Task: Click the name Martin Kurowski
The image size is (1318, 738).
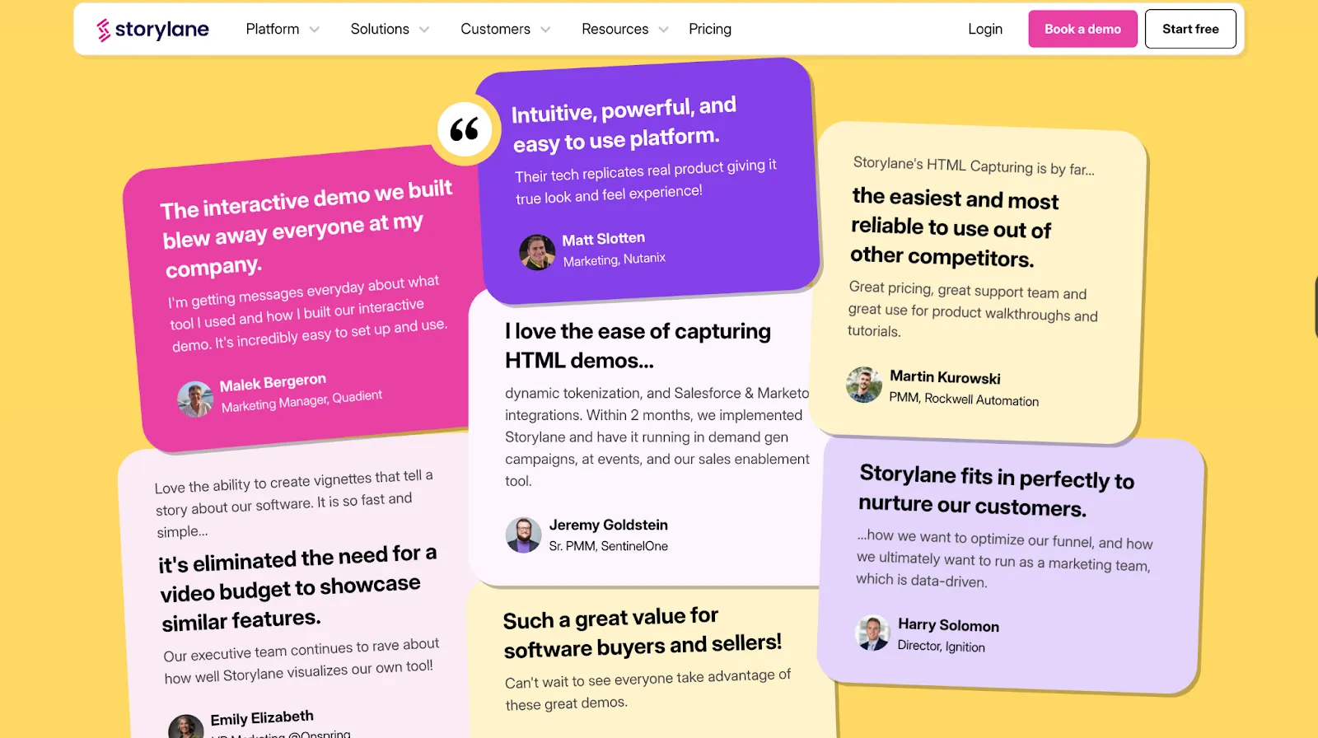Action: (x=945, y=377)
